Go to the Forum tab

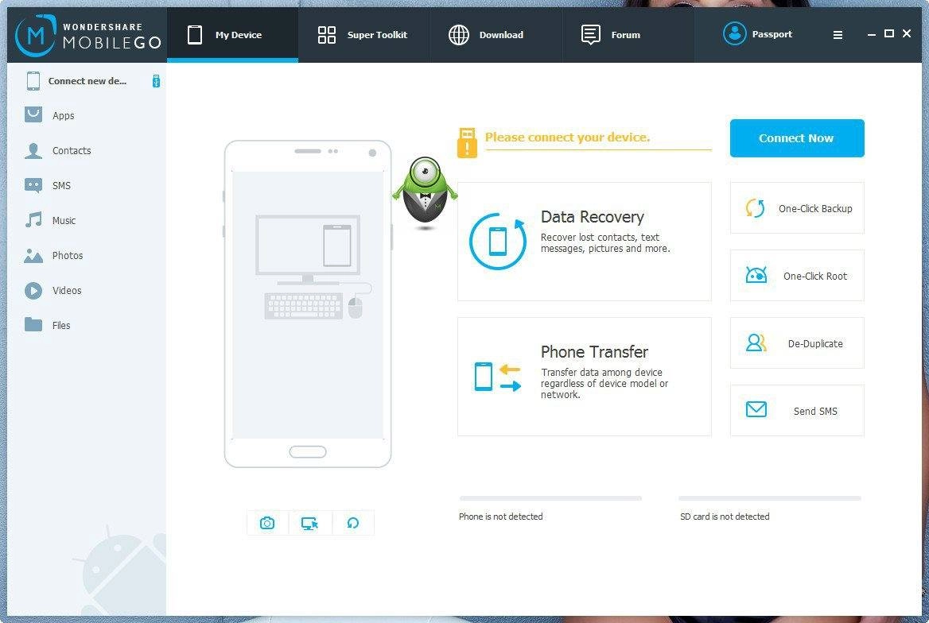pos(628,35)
